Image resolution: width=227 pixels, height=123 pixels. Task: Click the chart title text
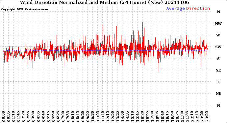[x=104, y=2]
